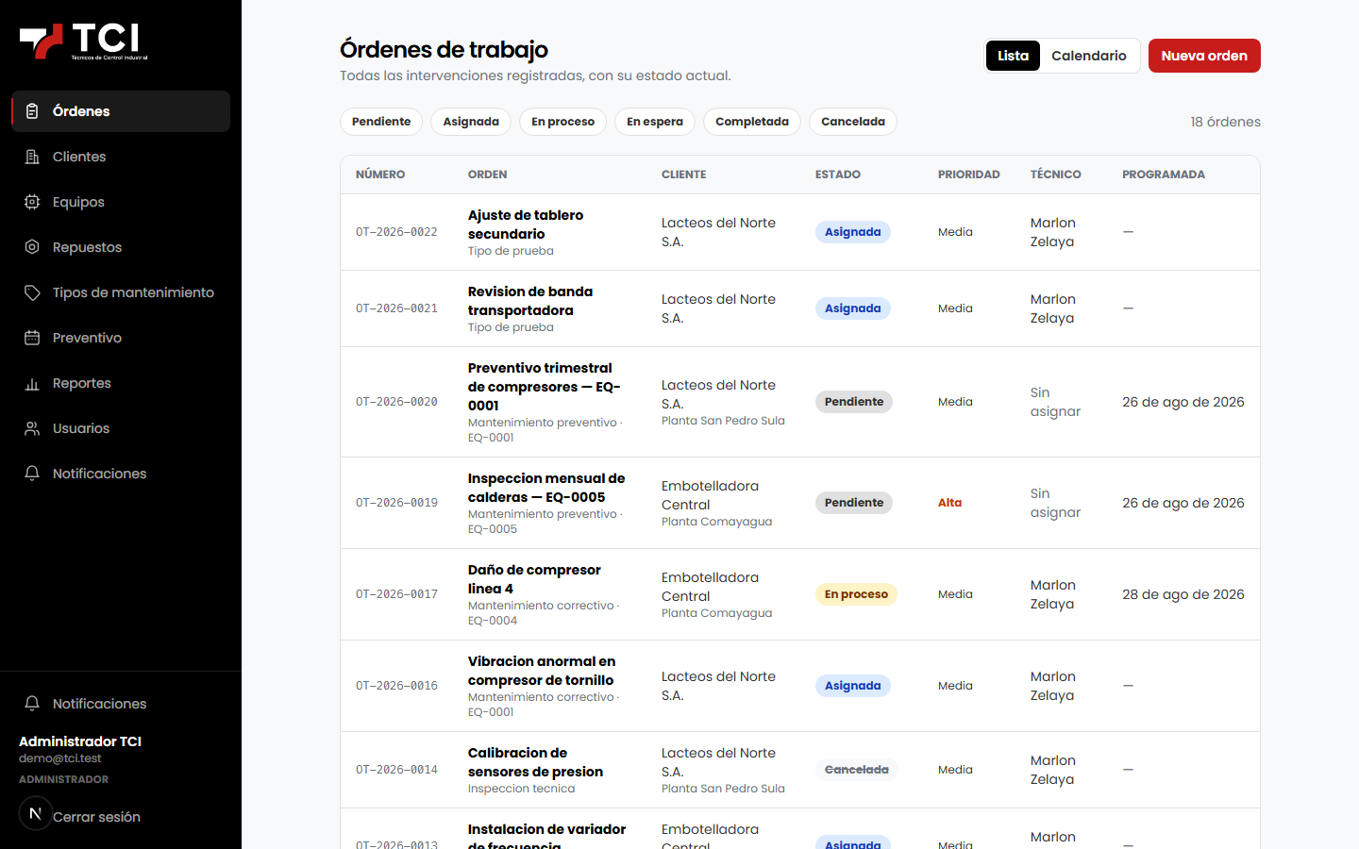Click the Clientes building icon
This screenshot has width=1359, height=849.
32,157
